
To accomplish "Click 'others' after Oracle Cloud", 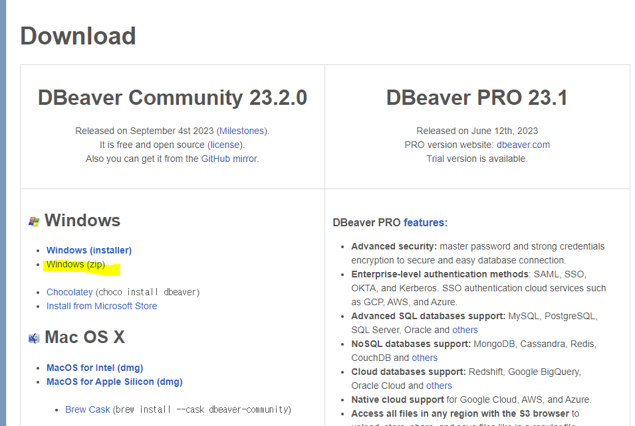I will [439, 386].
